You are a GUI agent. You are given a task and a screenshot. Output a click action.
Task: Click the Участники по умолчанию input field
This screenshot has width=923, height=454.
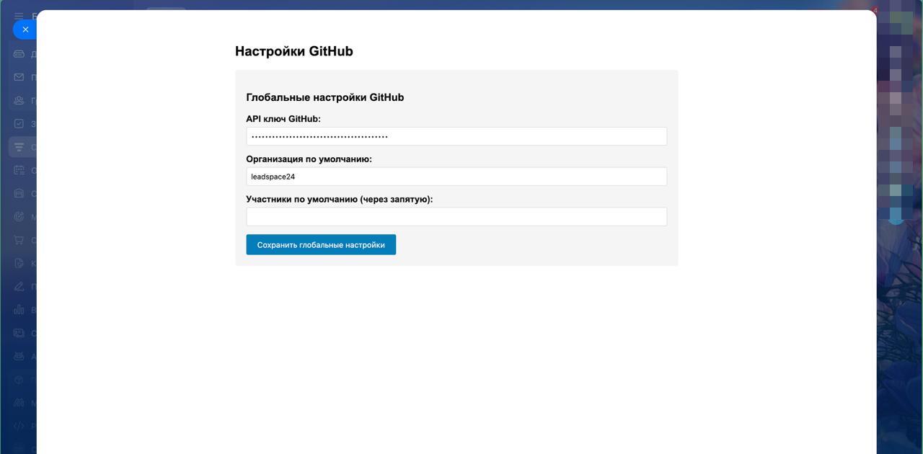456,217
